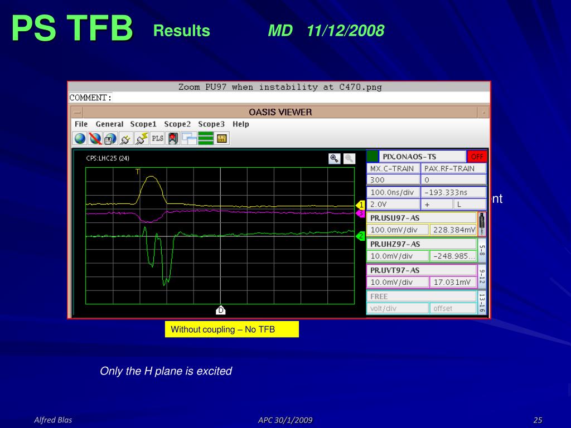Open the File menu
Viewport: 571px width, 428px height.
pos(81,124)
